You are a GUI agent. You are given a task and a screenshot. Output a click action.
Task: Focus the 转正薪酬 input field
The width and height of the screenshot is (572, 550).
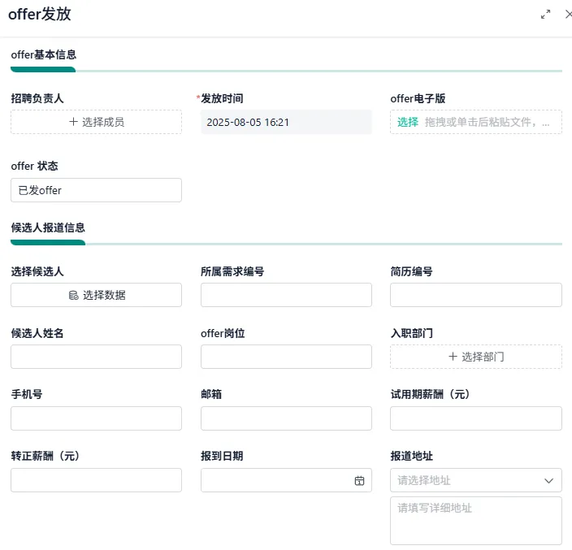tap(96, 480)
